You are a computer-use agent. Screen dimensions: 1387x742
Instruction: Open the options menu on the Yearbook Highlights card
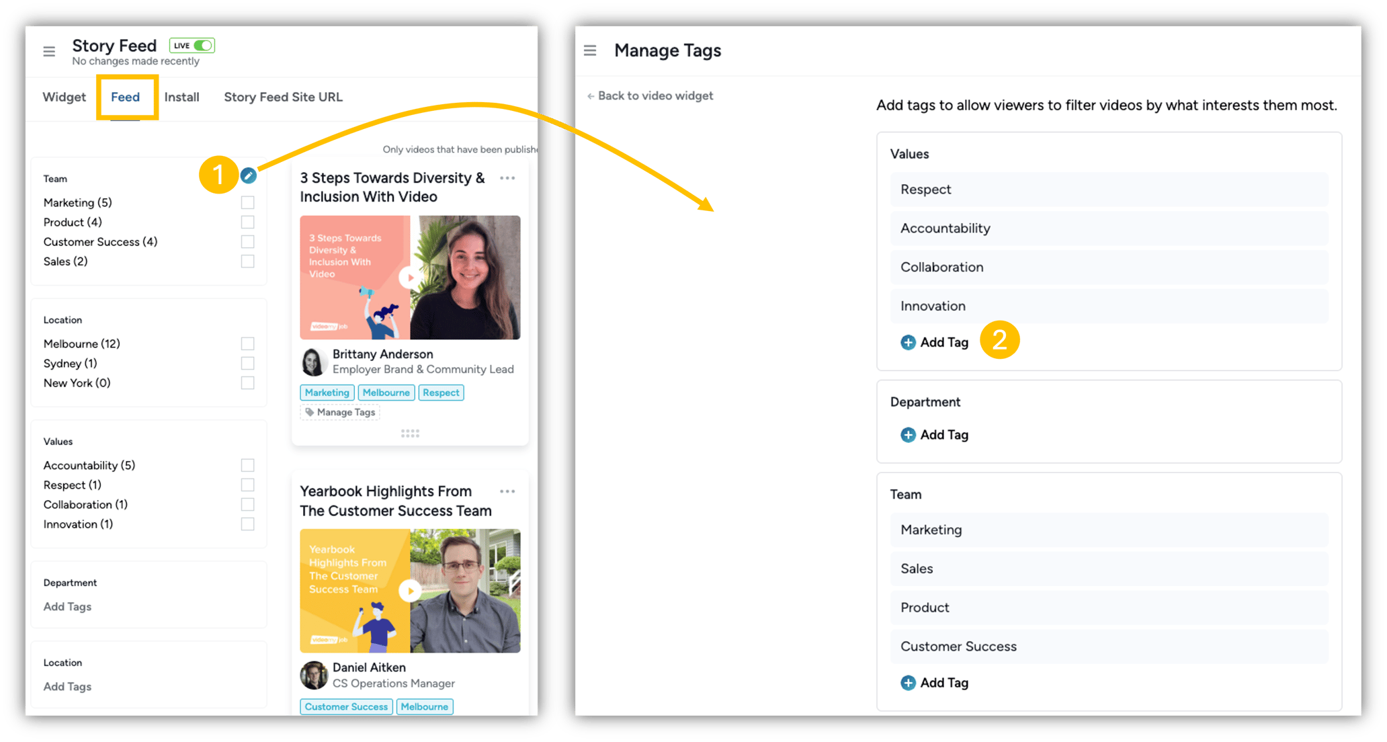(507, 491)
